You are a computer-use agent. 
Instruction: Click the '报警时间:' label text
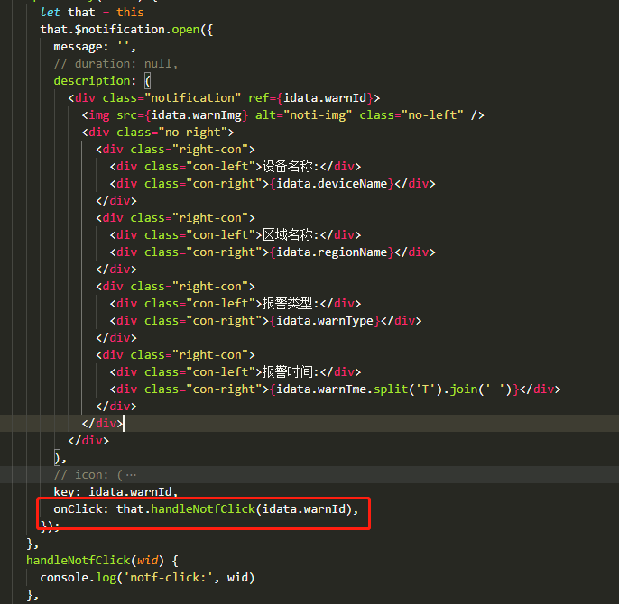click(x=291, y=372)
